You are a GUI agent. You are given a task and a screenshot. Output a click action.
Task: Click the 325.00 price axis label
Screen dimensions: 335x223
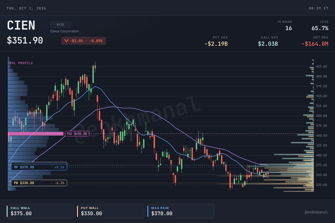coord(321,185)
